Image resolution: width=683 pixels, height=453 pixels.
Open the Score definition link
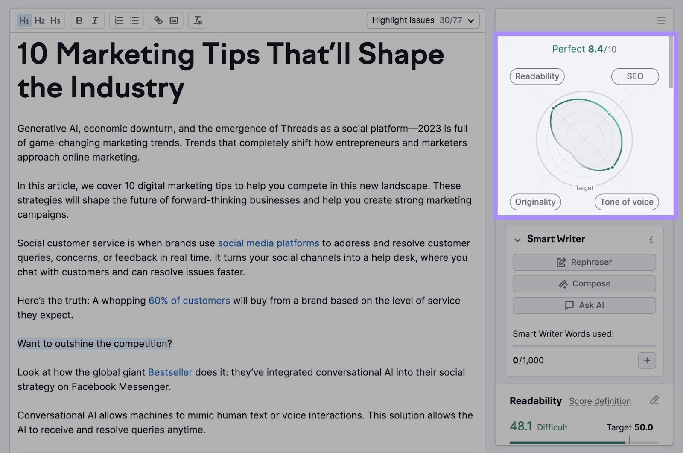pyautogui.click(x=600, y=401)
